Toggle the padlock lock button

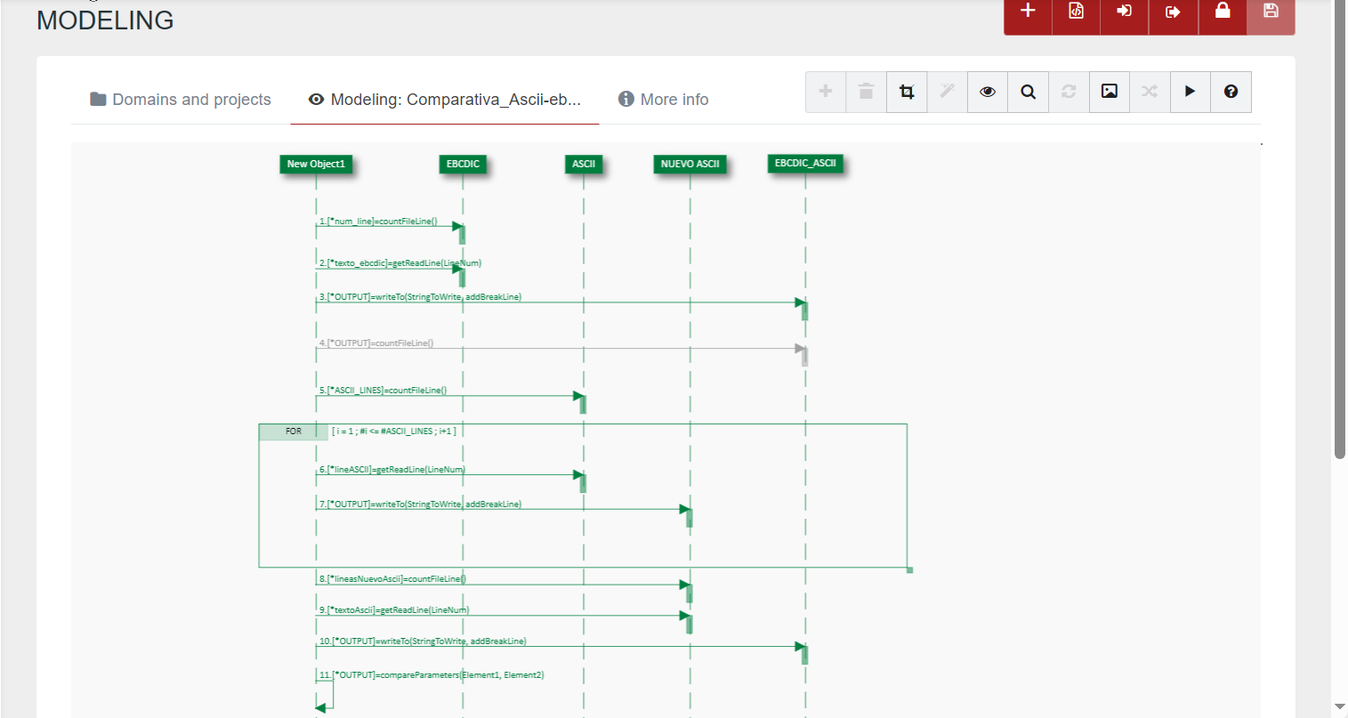1223,12
